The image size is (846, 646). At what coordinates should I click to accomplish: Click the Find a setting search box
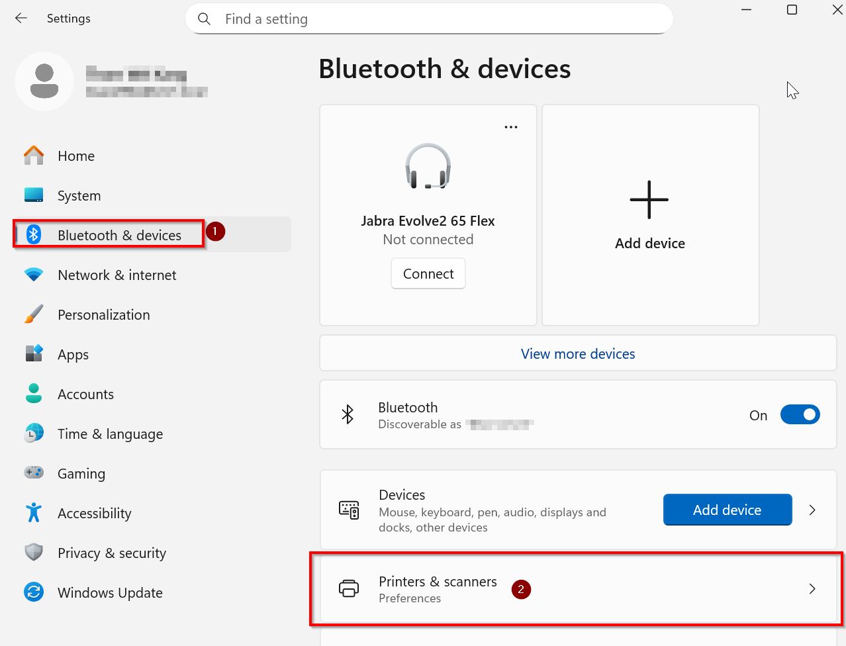tap(437, 19)
